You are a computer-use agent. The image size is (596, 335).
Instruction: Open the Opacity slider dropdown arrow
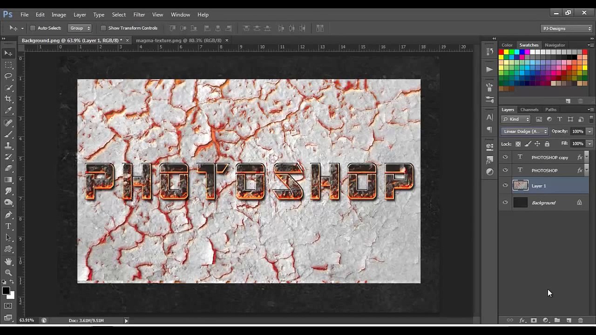coord(589,131)
